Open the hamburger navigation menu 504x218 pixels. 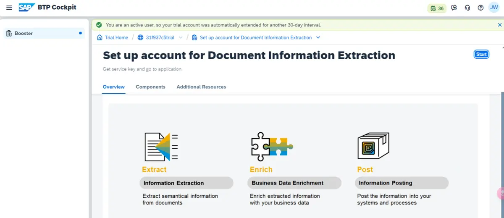point(9,8)
